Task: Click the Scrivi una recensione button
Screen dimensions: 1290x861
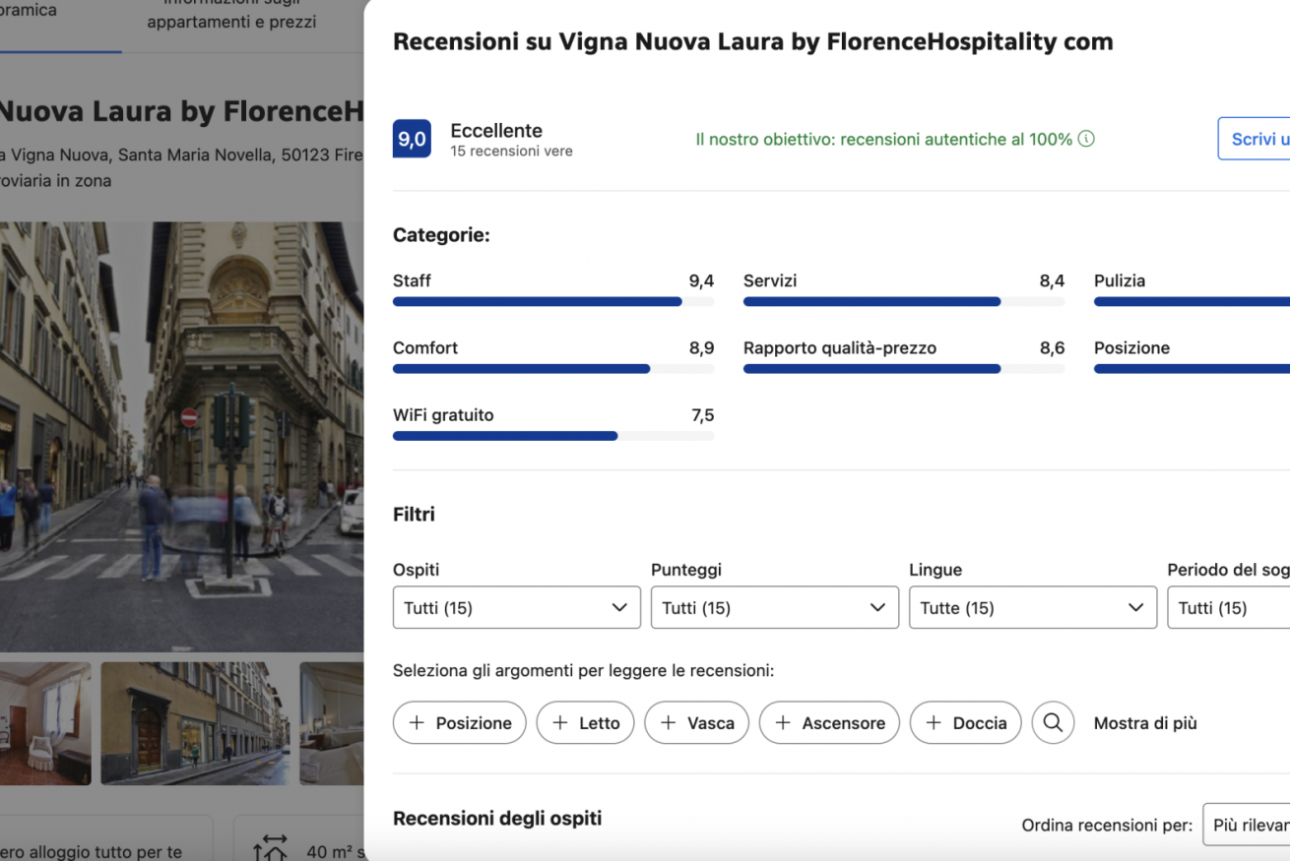Action: 1254,139
